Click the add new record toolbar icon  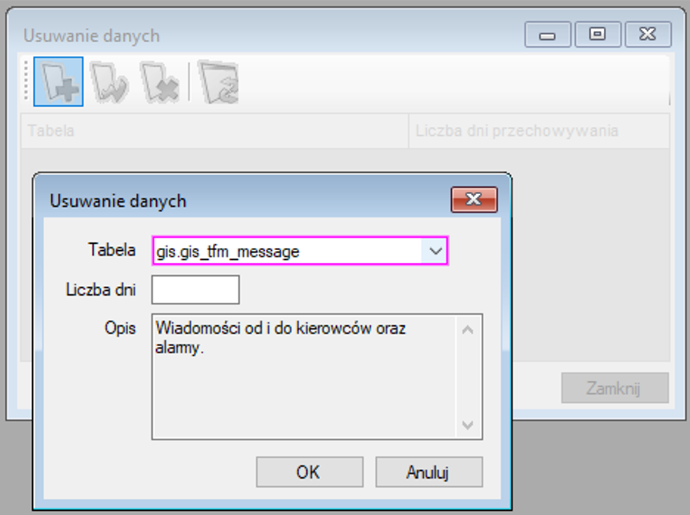59,81
